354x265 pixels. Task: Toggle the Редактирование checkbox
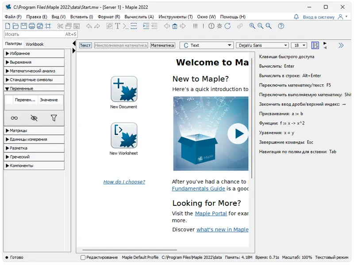tap(83, 257)
